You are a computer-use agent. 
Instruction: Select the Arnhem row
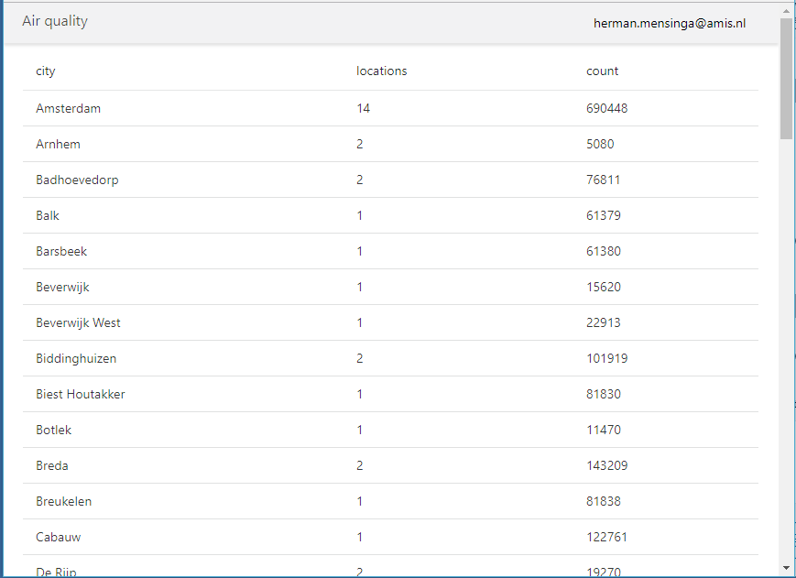point(58,144)
